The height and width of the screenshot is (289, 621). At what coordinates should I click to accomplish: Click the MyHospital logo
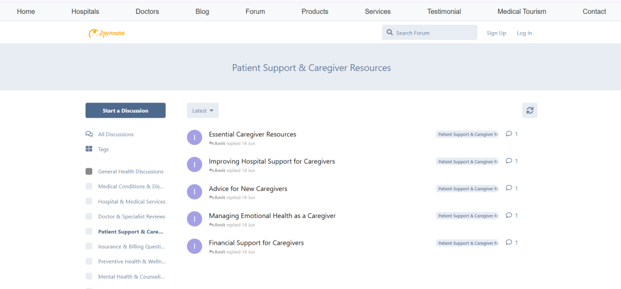(x=107, y=33)
